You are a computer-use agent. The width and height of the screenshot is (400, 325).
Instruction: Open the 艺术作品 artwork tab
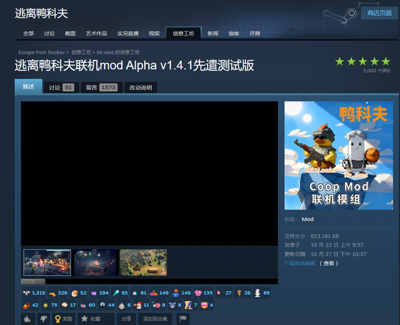tap(96, 33)
